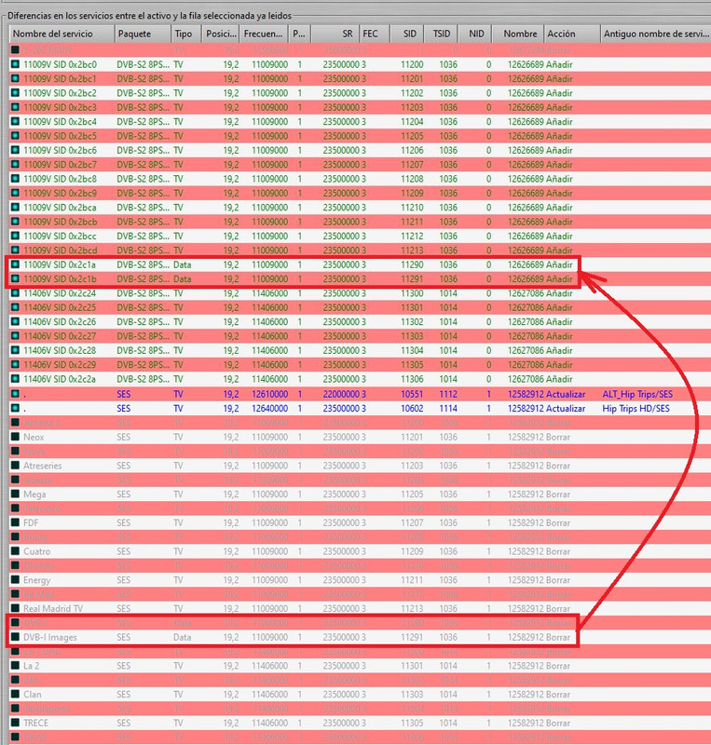Select the Cuatro service name

[x=36, y=551]
